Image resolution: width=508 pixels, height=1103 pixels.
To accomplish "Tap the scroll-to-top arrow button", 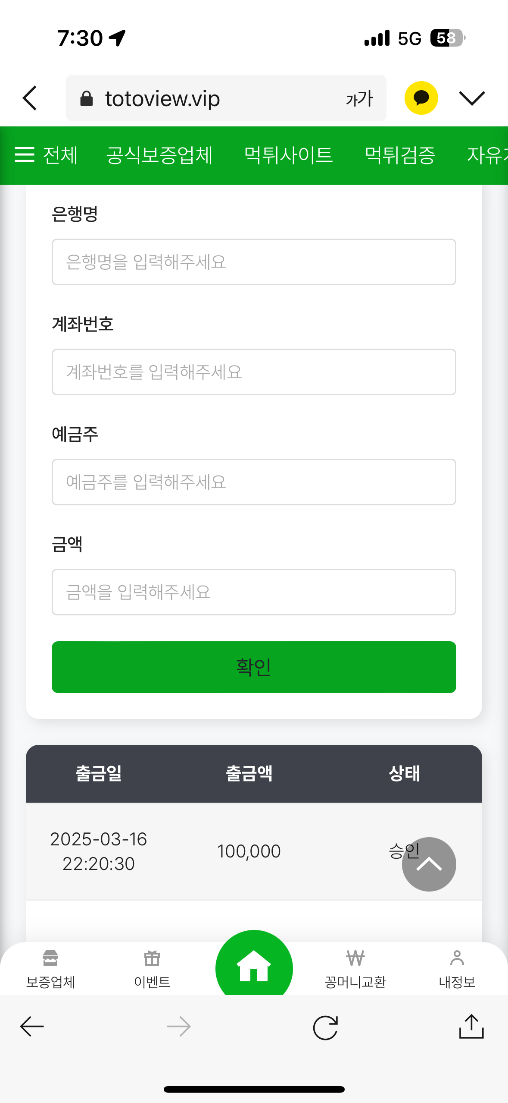I will [x=429, y=864].
